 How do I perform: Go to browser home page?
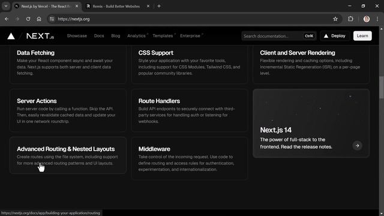pyautogui.click(x=39, y=19)
